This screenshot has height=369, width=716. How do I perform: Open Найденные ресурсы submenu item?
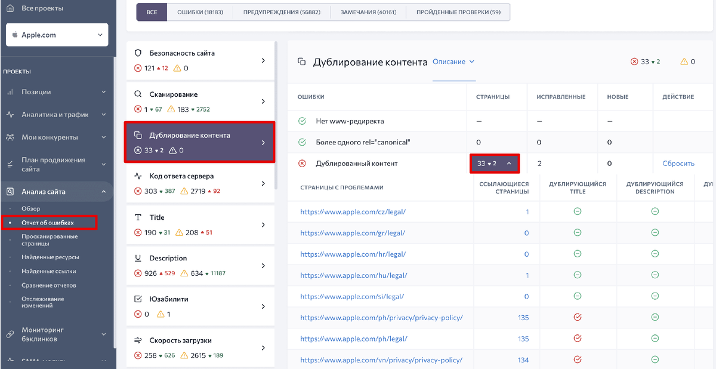[50, 257]
